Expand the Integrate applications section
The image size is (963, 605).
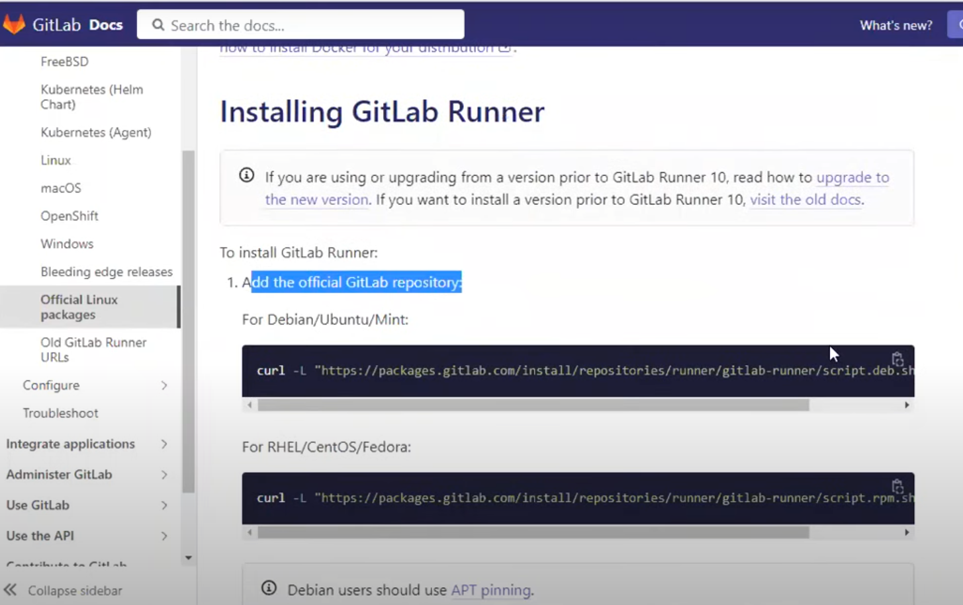tap(164, 444)
